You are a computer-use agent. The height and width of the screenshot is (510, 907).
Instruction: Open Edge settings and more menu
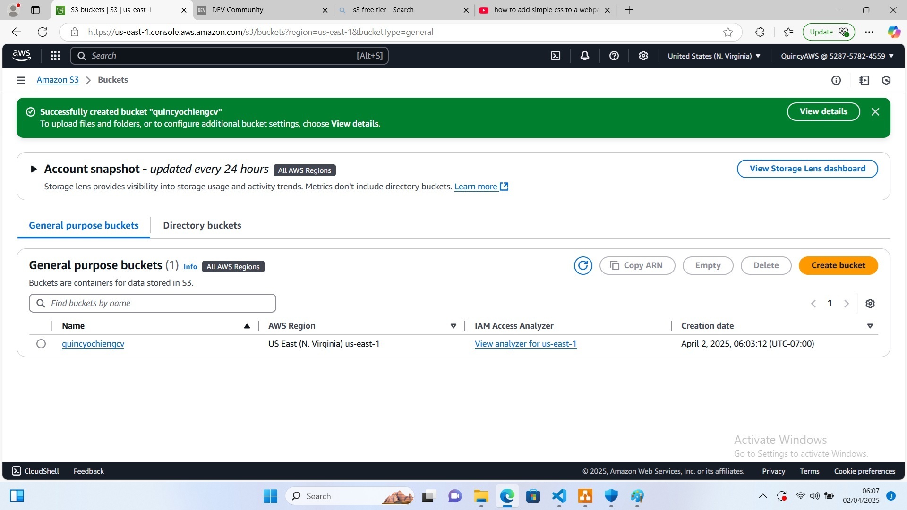coord(869,32)
